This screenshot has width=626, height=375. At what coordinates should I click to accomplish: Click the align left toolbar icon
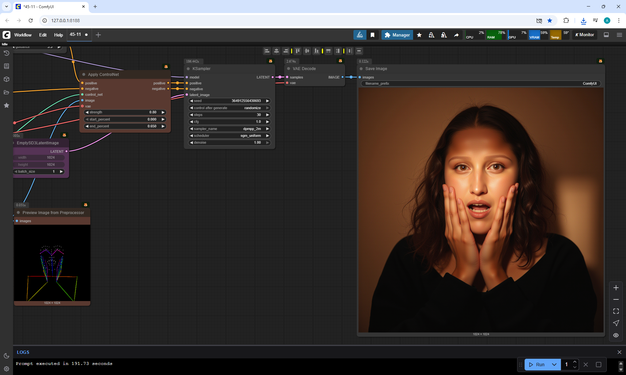tap(267, 51)
